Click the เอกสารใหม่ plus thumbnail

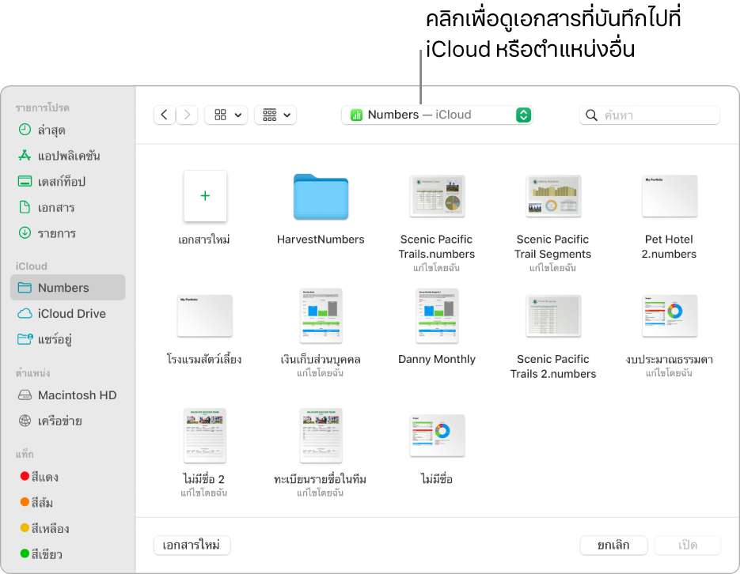click(x=205, y=196)
